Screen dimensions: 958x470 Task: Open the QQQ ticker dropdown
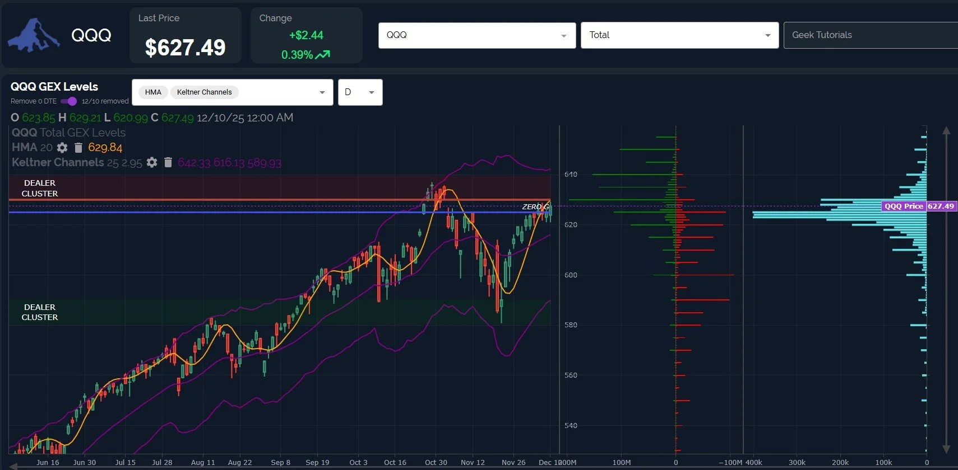(x=477, y=35)
